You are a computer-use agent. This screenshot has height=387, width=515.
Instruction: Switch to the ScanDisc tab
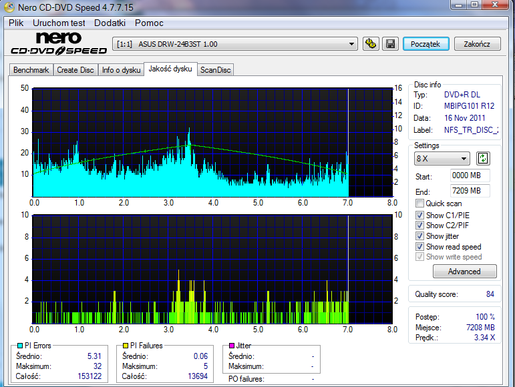(x=216, y=70)
